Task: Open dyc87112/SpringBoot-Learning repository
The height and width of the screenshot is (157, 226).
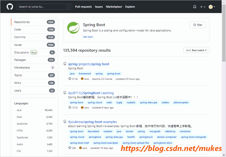Action: tap(91, 93)
